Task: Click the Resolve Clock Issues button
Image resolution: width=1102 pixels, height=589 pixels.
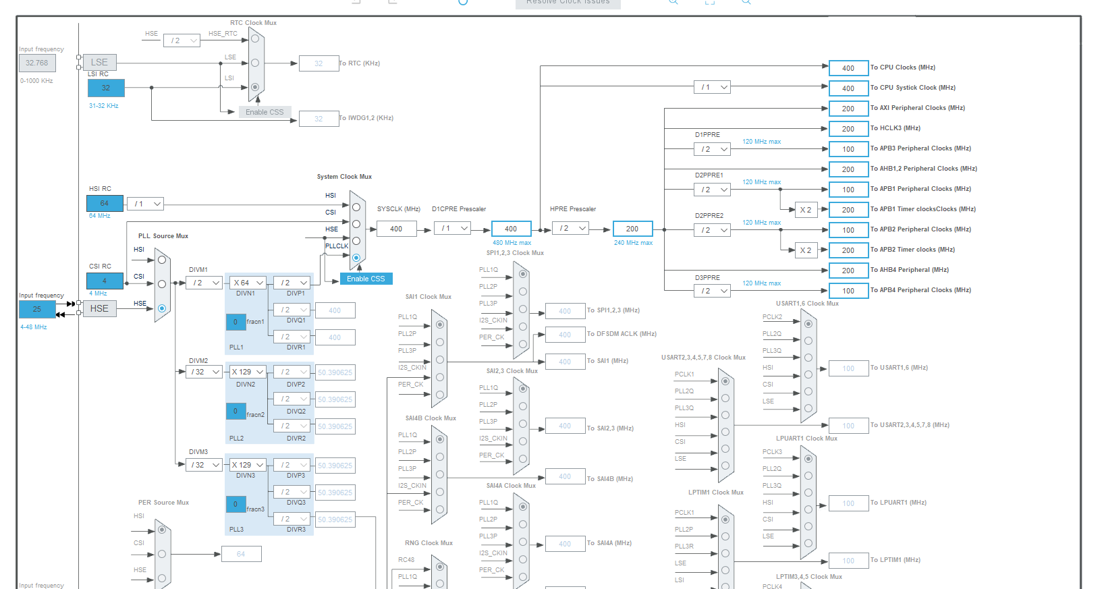Action: (x=568, y=3)
